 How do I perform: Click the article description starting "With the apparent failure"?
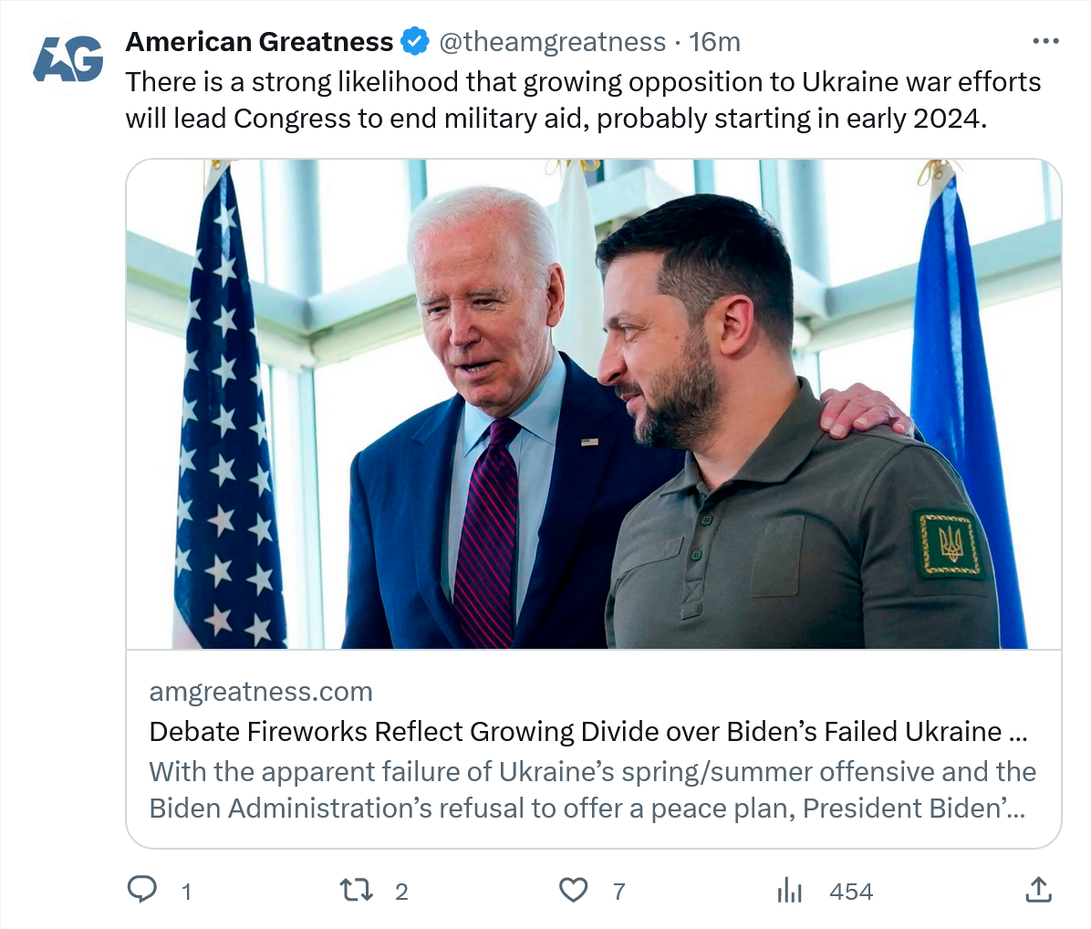pos(592,790)
